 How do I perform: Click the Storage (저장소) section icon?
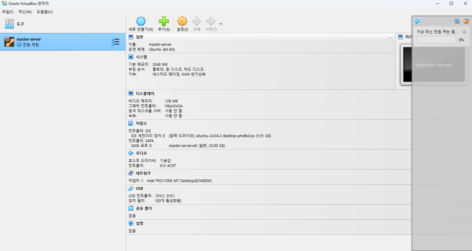click(131, 123)
